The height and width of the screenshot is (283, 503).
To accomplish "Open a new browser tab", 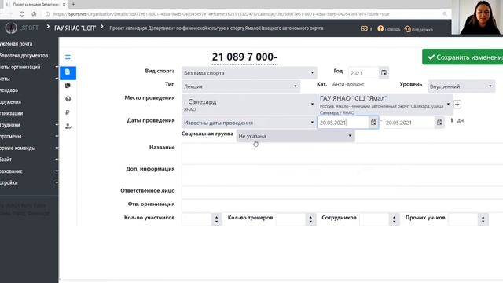I will tap(73, 4).
